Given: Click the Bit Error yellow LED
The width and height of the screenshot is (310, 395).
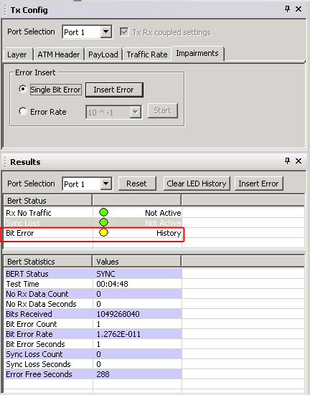Looking at the screenshot, I should pos(103,232).
